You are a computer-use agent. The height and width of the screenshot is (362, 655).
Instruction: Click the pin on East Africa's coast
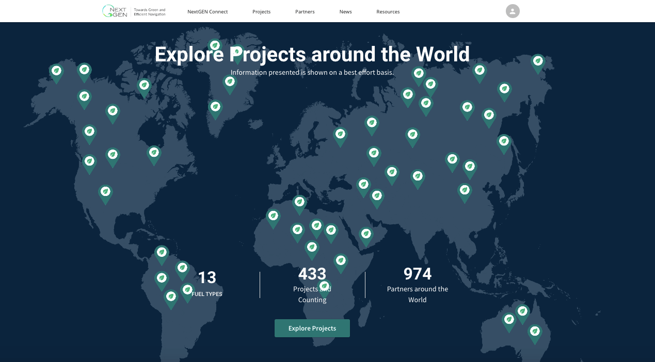click(340, 261)
